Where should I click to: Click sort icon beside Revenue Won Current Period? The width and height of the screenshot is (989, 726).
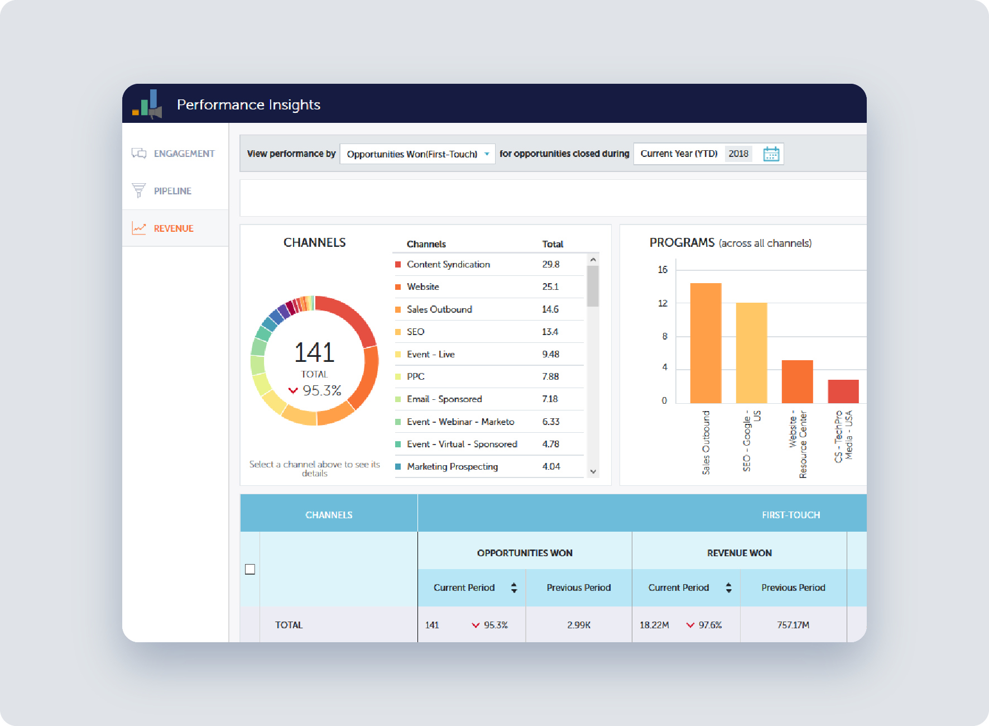[x=728, y=587]
